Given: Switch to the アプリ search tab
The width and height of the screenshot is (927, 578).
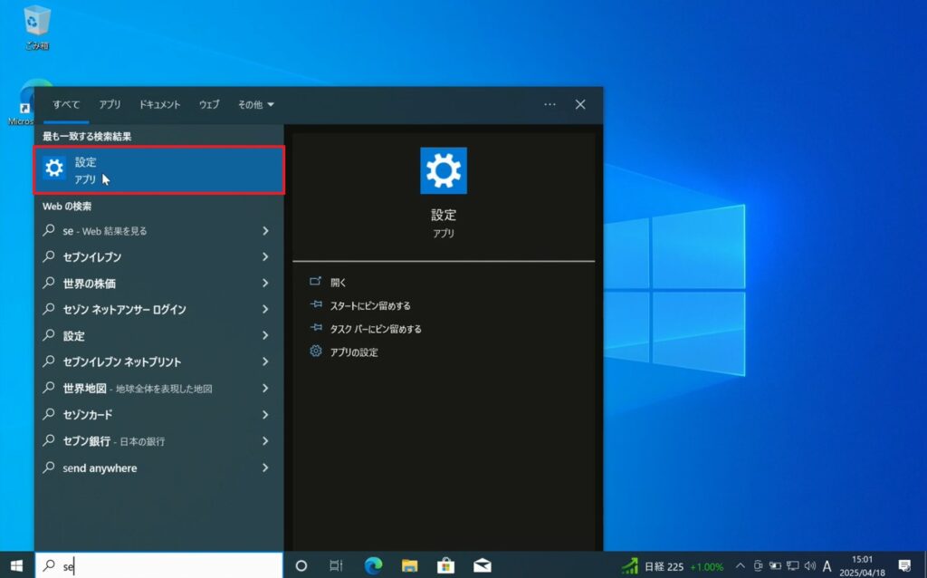Looking at the screenshot, I should 110,105.
